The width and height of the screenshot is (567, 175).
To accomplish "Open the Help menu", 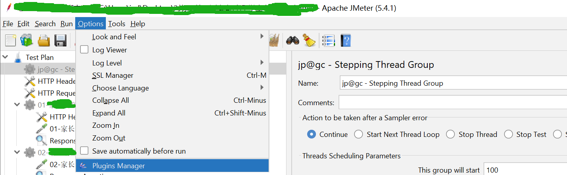I will click(138, 24).
